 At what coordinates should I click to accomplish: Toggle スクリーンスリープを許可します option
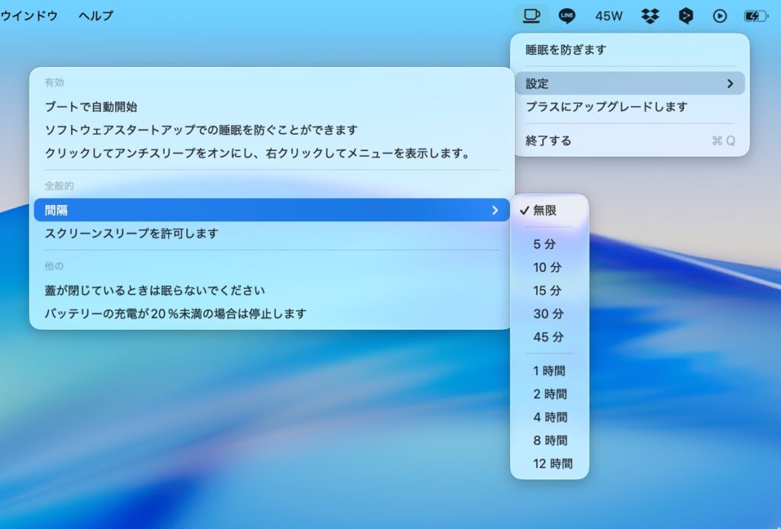point(131,233)
